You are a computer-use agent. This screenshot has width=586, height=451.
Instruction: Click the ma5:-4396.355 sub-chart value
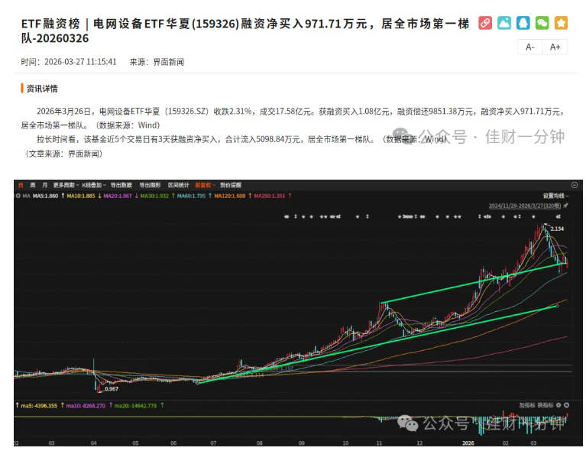click(39, 406)
